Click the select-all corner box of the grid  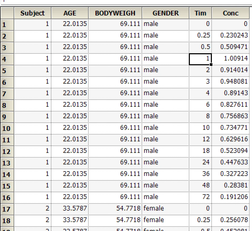[x=7, y=13]
